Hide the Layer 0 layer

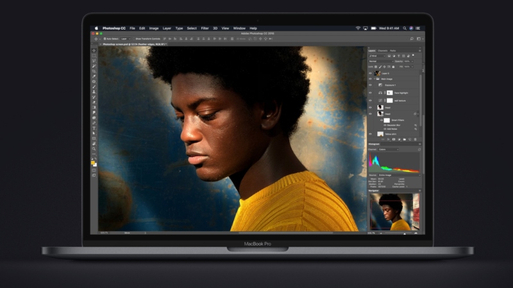pos(371,73)
